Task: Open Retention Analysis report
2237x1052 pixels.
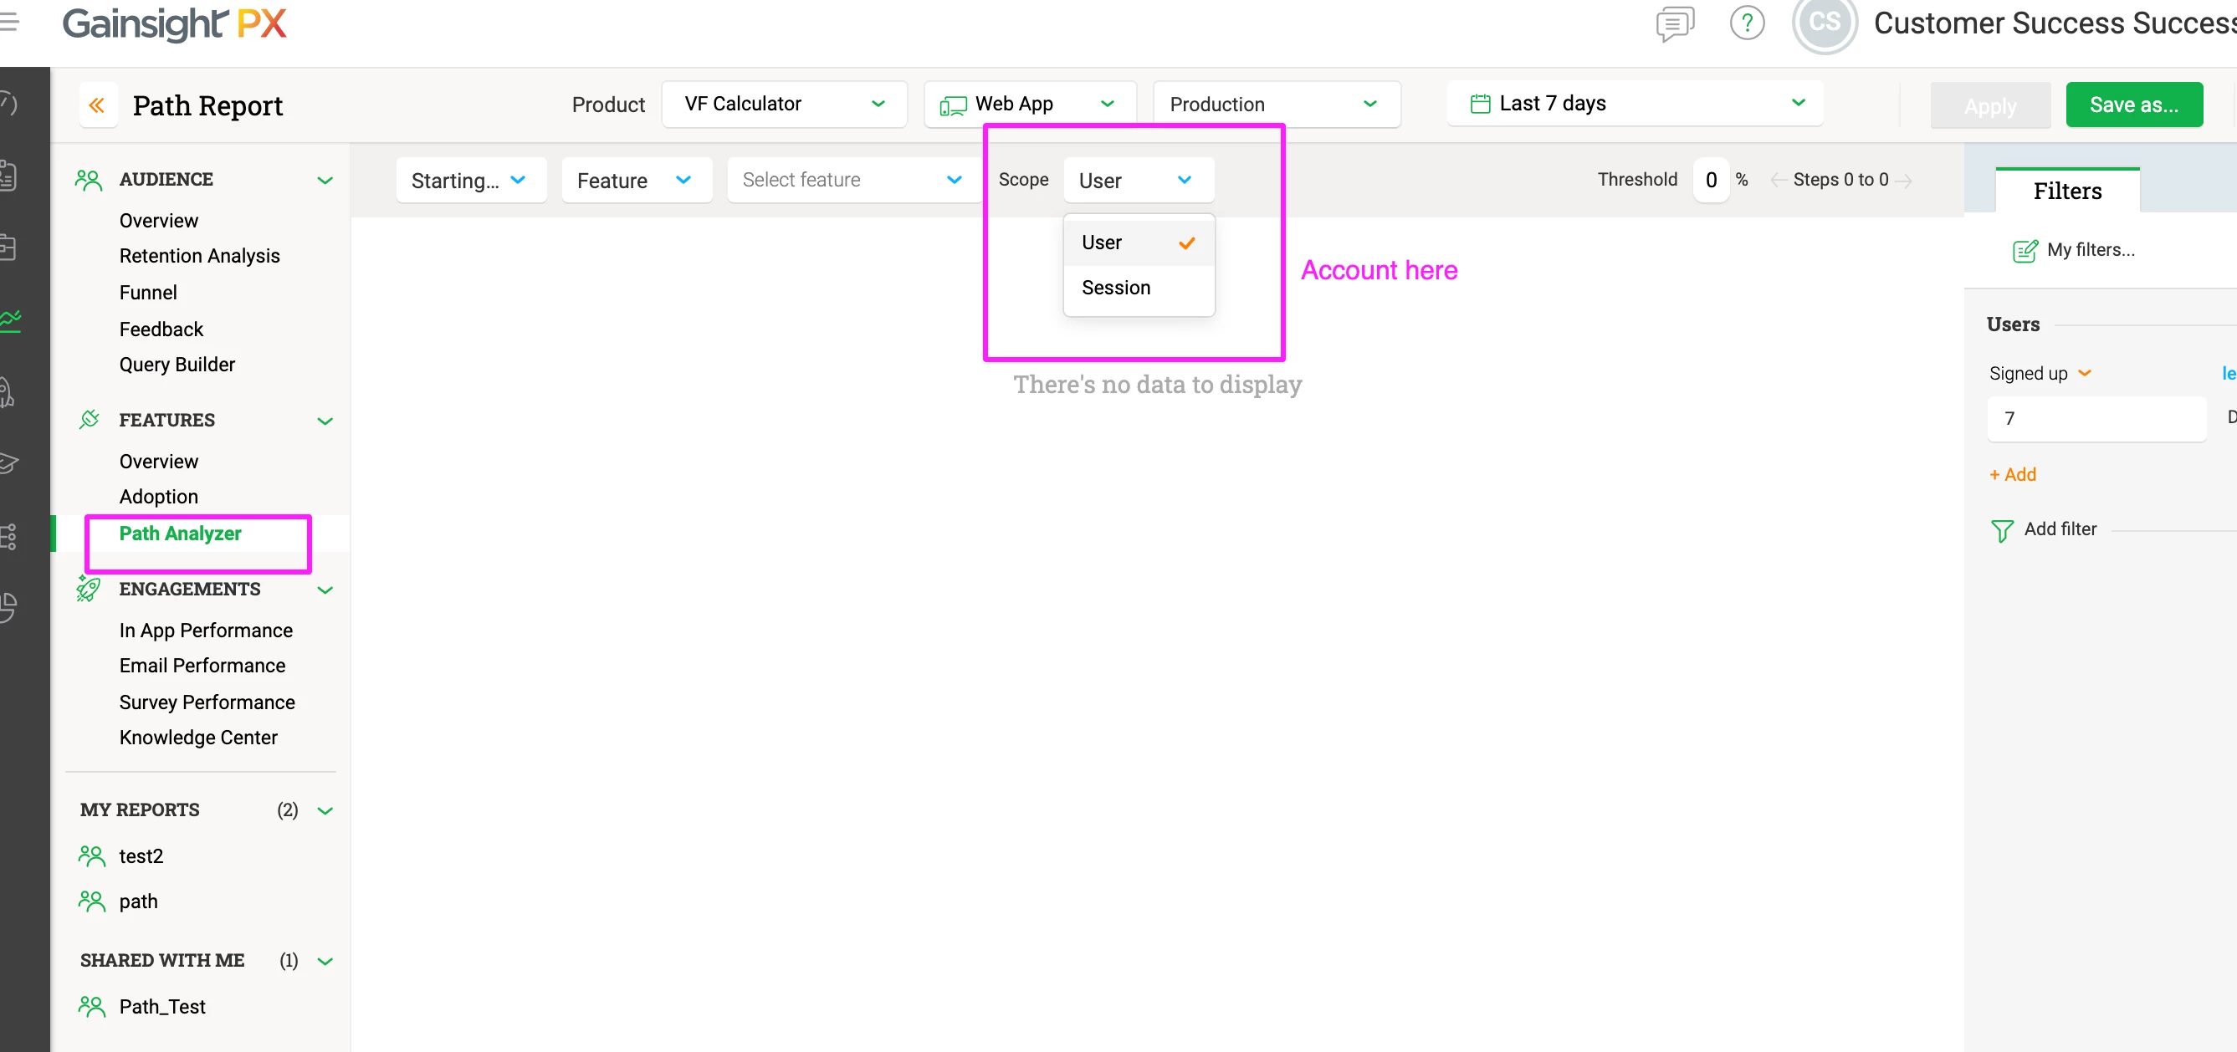Action: 199,256
